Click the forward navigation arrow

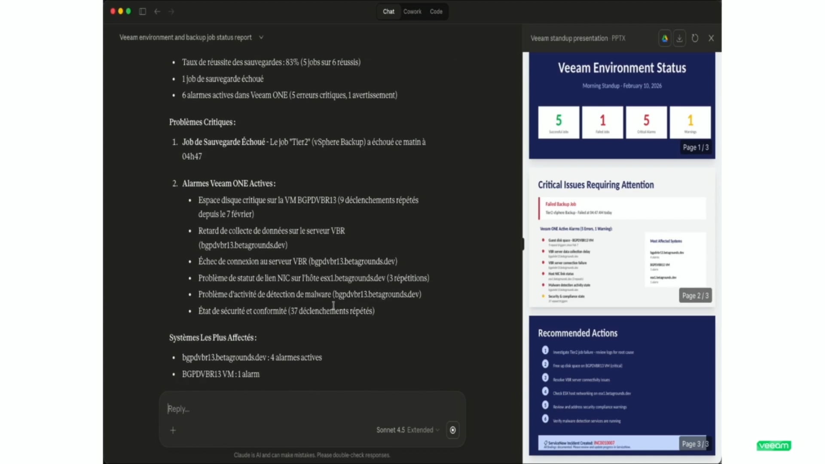click(x=171, y=12)
